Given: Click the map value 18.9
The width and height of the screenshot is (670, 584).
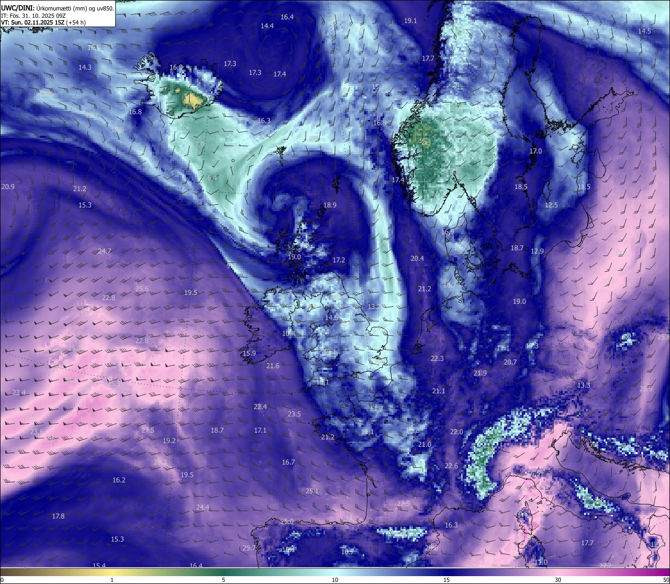Looking at the screenshot, I should pos(330,205).
